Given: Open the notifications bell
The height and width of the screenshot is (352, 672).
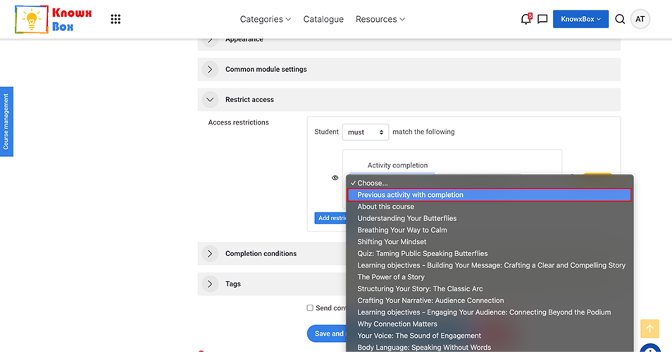Looking at the screenshot, I should pos(526,19).
